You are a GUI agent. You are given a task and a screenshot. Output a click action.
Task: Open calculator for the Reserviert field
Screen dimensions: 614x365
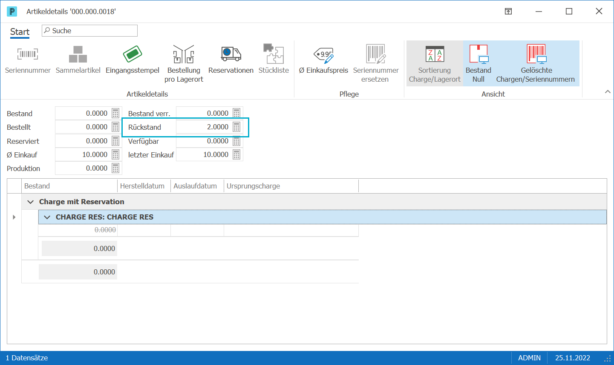point(115,141)
